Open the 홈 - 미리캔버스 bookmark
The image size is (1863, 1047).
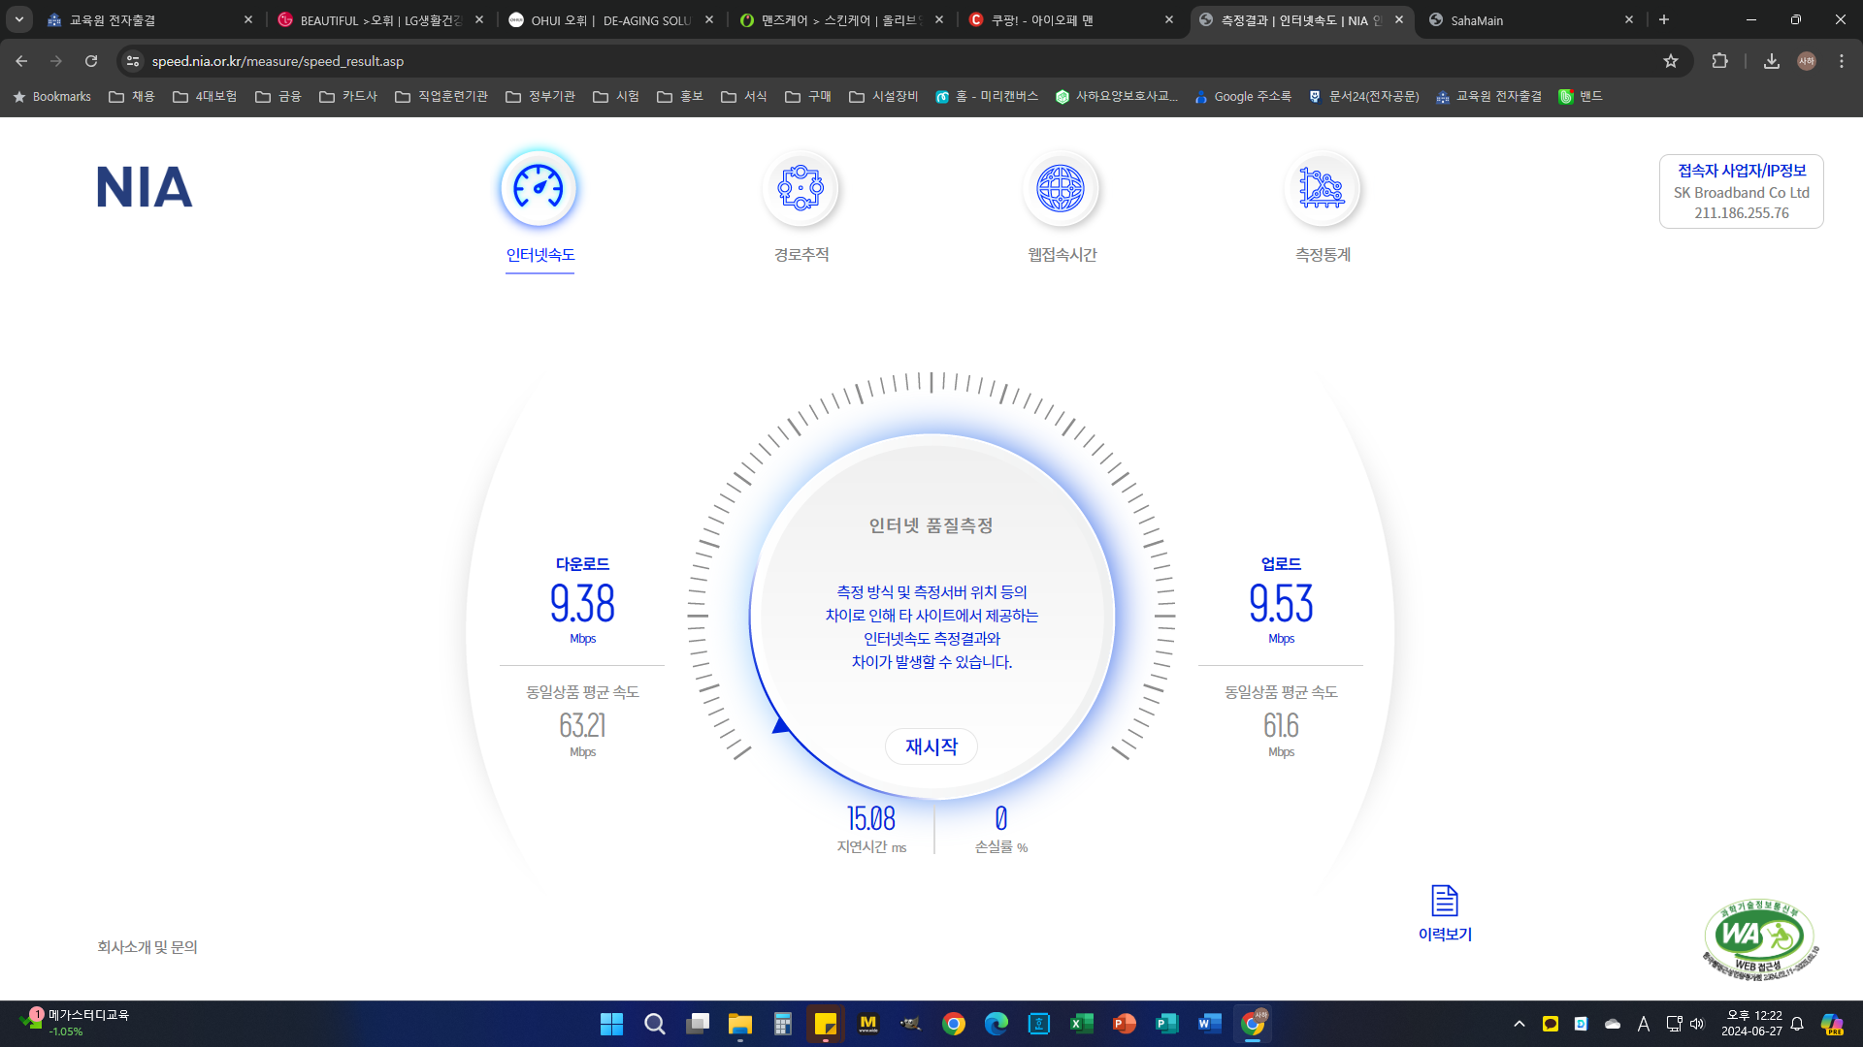coord(987,96)
